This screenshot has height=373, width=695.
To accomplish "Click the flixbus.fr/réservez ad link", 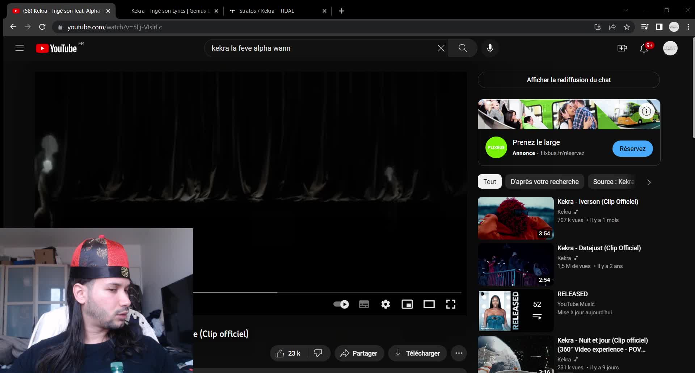I will pyautogui.click(x=562, y=153).
